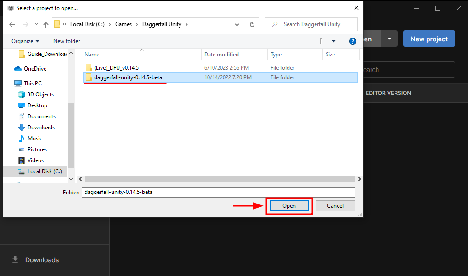Select Guide_Downloads in the navigation pane

[47, 54]
